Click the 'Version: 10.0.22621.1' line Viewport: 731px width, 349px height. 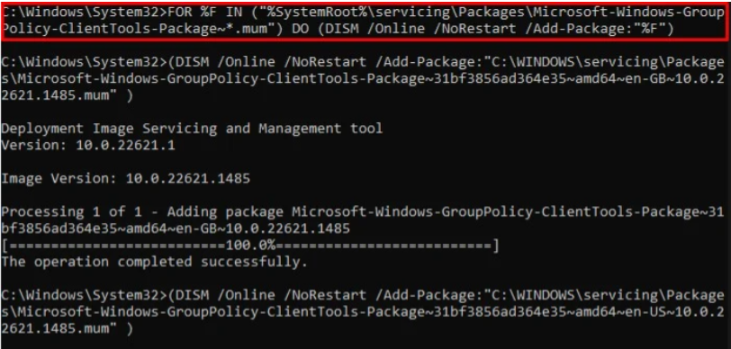pyautogui.click(x=88, y=145)
